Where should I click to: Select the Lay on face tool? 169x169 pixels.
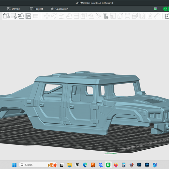tap(69, 16)
